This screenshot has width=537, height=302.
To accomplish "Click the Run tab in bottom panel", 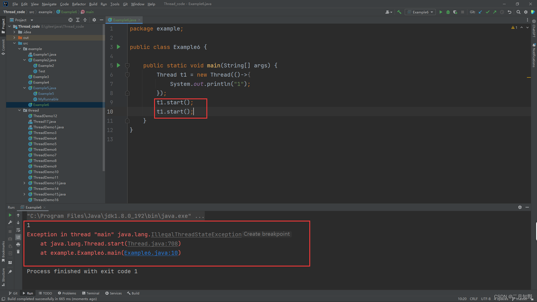I will pyautogui.click(x=29, y=293).
